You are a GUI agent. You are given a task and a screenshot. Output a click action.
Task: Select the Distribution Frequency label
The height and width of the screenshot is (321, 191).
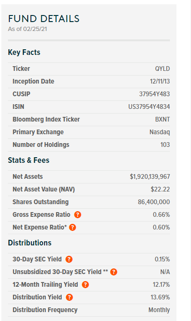pos(45,310)
